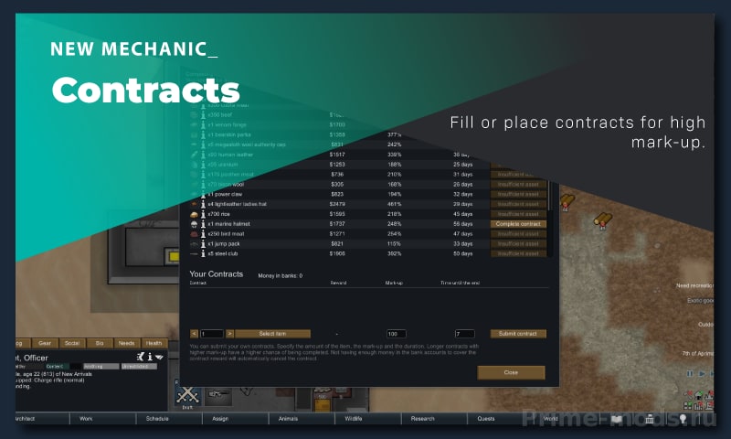Open the Assign menu
The width and height of the screenshot is (731, 439).
[x=236, y=419]
